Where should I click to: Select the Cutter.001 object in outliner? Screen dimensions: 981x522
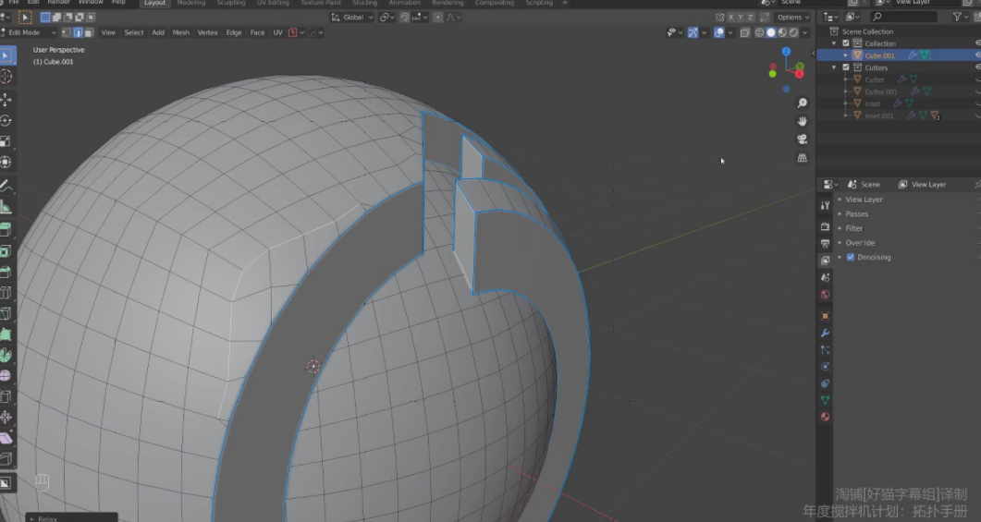[x=881, y=91]
